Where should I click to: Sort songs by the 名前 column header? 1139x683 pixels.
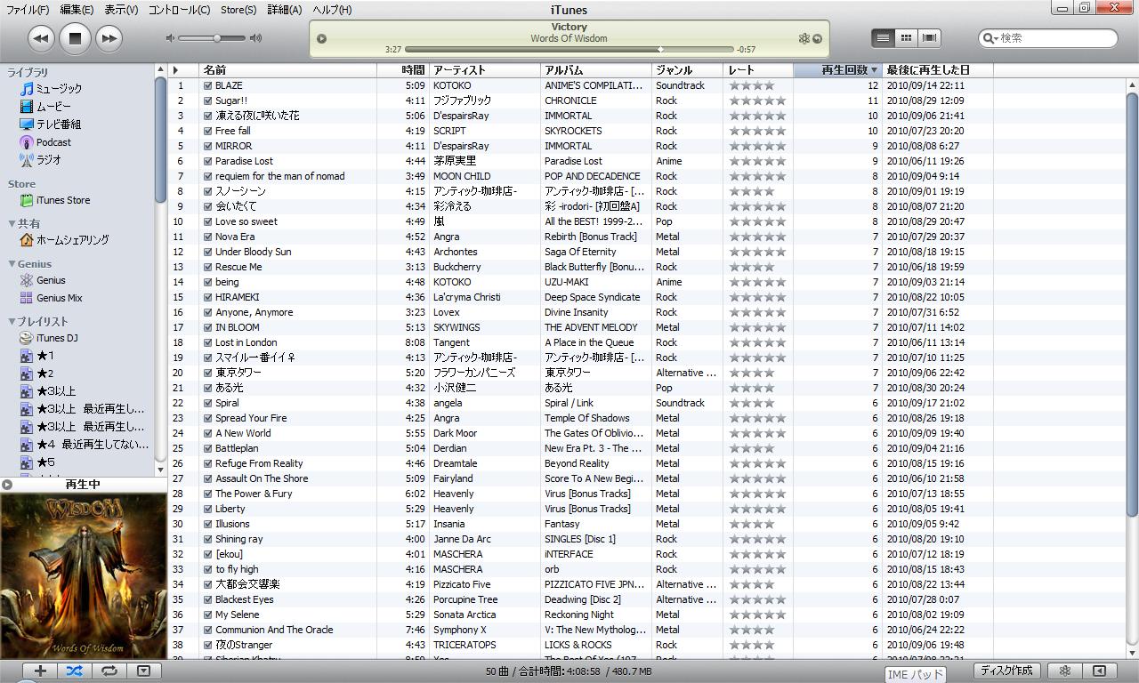(x=287, y=70)
